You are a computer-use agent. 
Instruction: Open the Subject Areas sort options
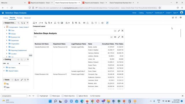pyautogui.click(x=23, y=23)
